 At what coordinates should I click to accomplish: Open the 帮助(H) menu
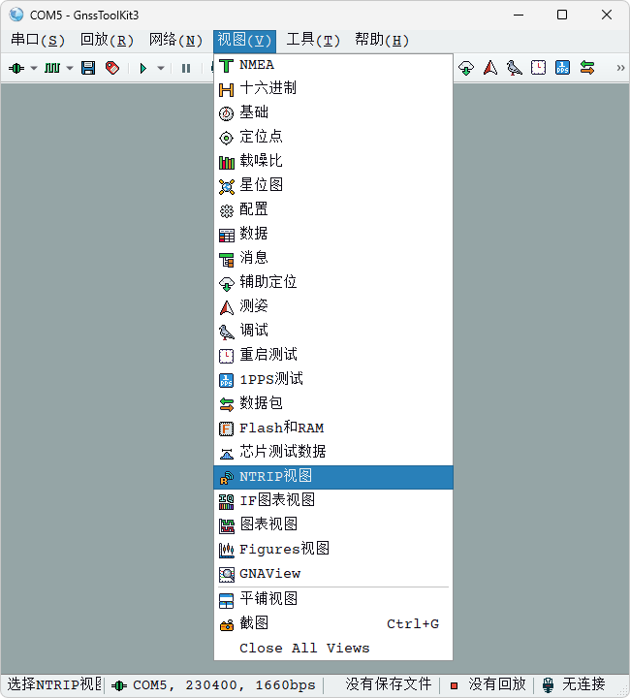[x=382, y=40]
